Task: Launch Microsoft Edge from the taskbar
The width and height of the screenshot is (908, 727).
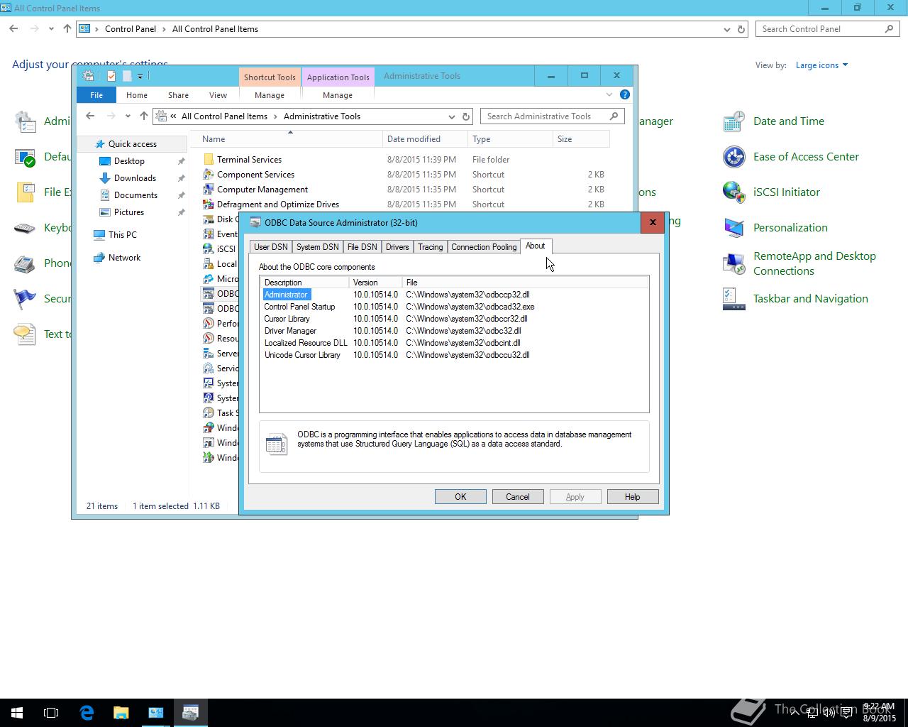Action: pos(87,713)
